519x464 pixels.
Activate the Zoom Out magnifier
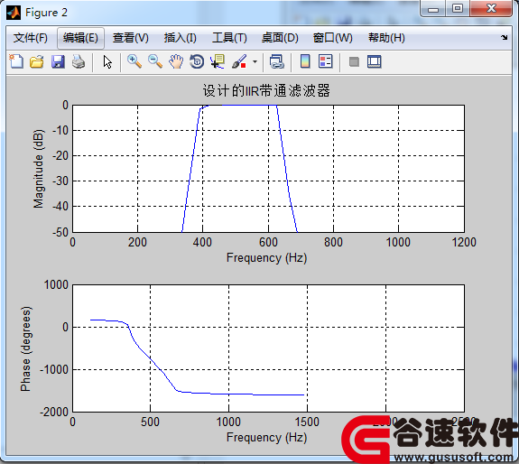coord(155,61)
